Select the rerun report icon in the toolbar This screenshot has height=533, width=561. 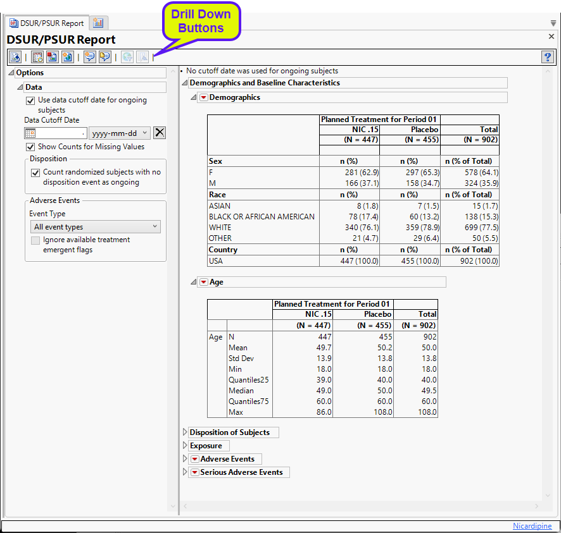point(15,57)
